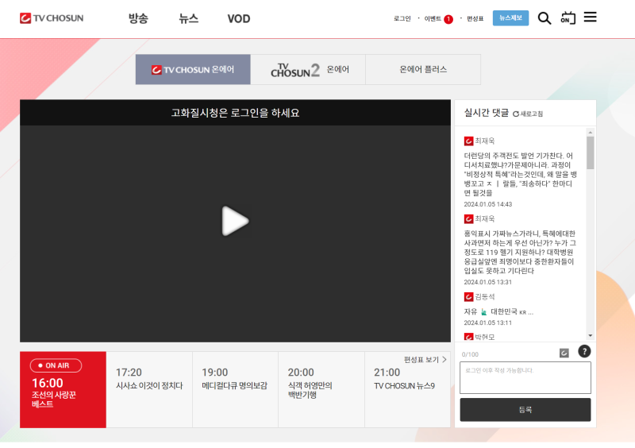Open the 편성표 link in header
635x448 pixels.
(x=475, y=18)
